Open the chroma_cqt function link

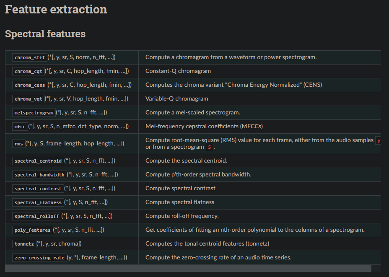point(28,71)
